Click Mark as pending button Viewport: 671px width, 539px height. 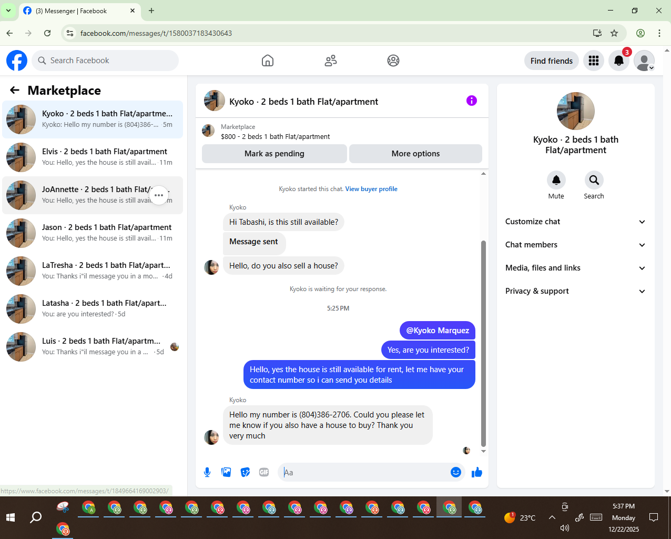pyautogui.click(x=274, y=154)
